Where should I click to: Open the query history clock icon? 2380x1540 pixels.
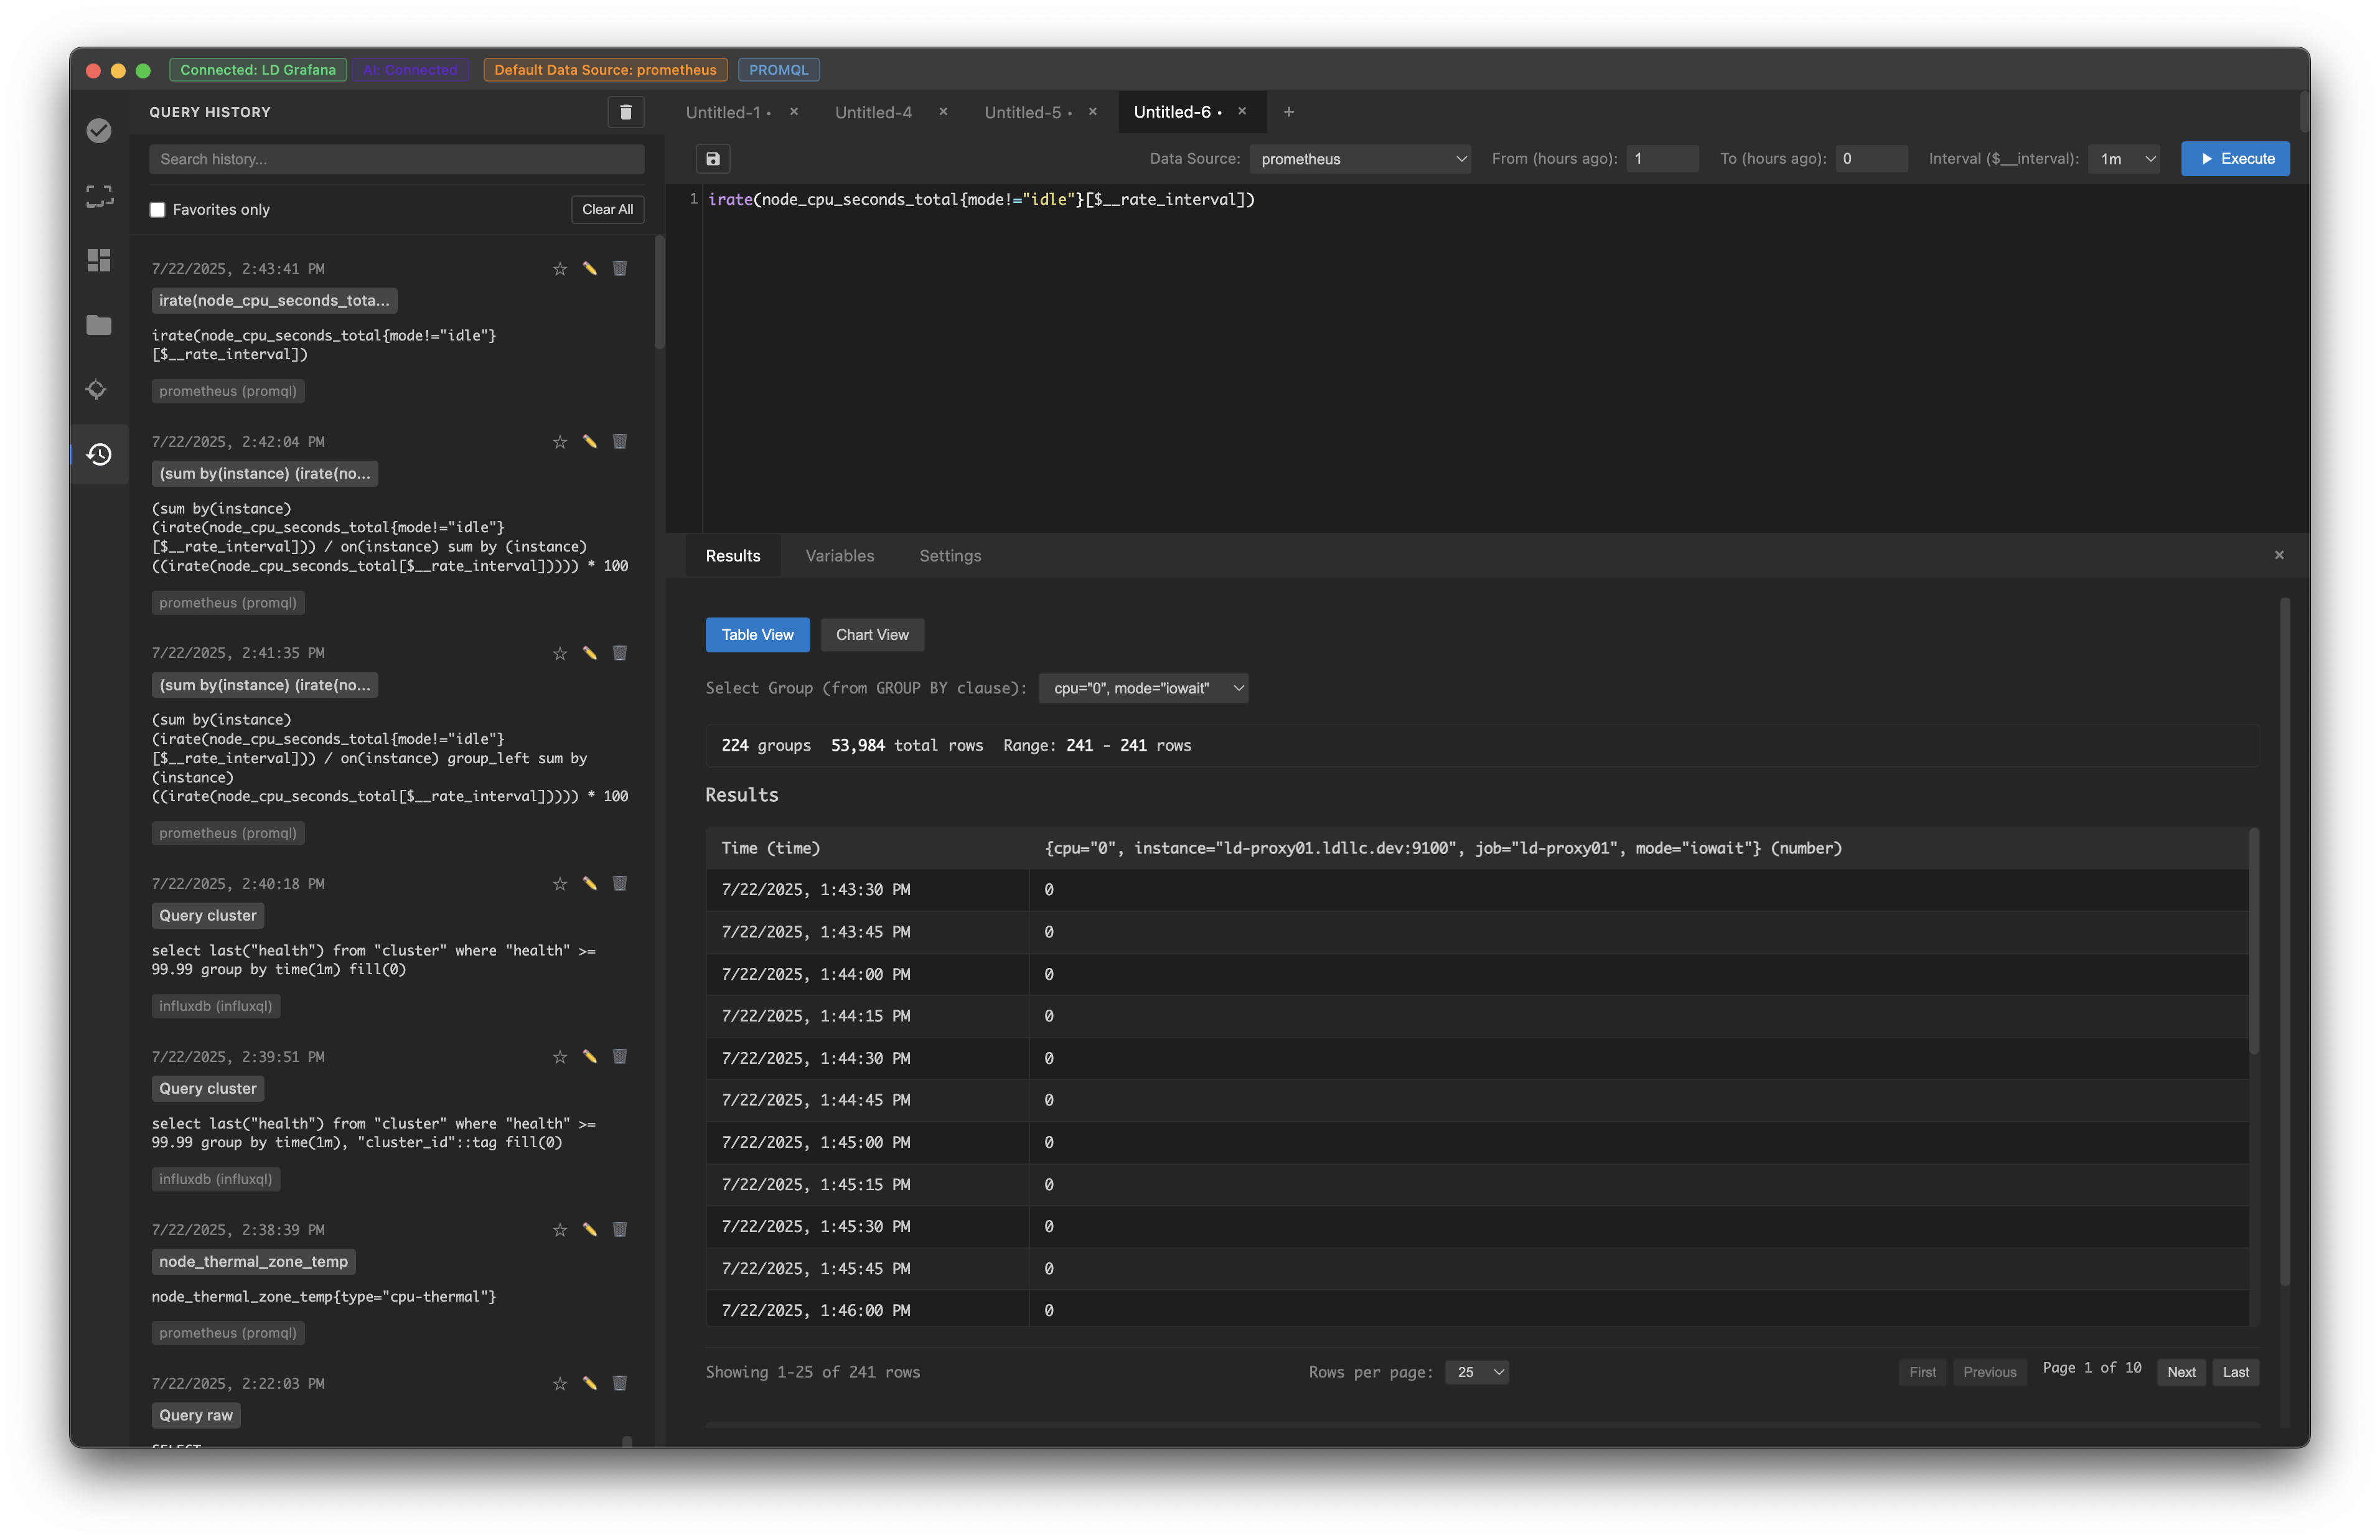[x=99, y=455]
